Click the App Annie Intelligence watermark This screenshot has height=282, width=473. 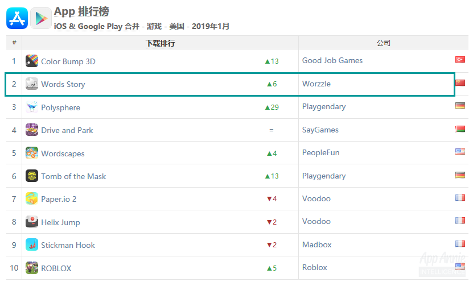(442, 264)
